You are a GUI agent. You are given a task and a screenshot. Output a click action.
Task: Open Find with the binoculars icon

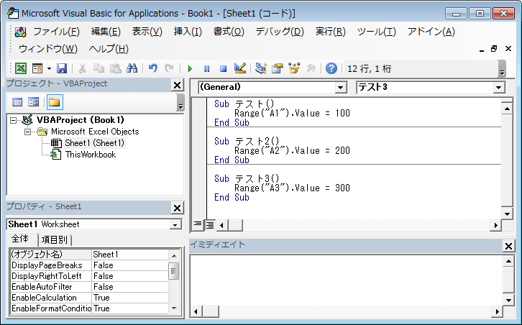132,68
